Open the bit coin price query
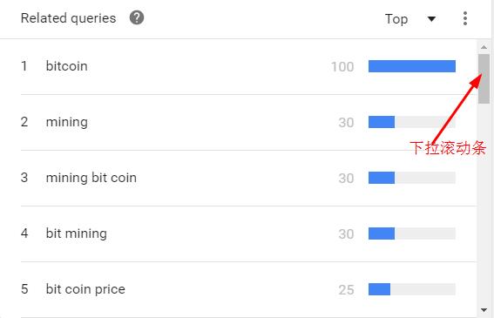This screenshot has width=494, height=318. tap(85, 289)
